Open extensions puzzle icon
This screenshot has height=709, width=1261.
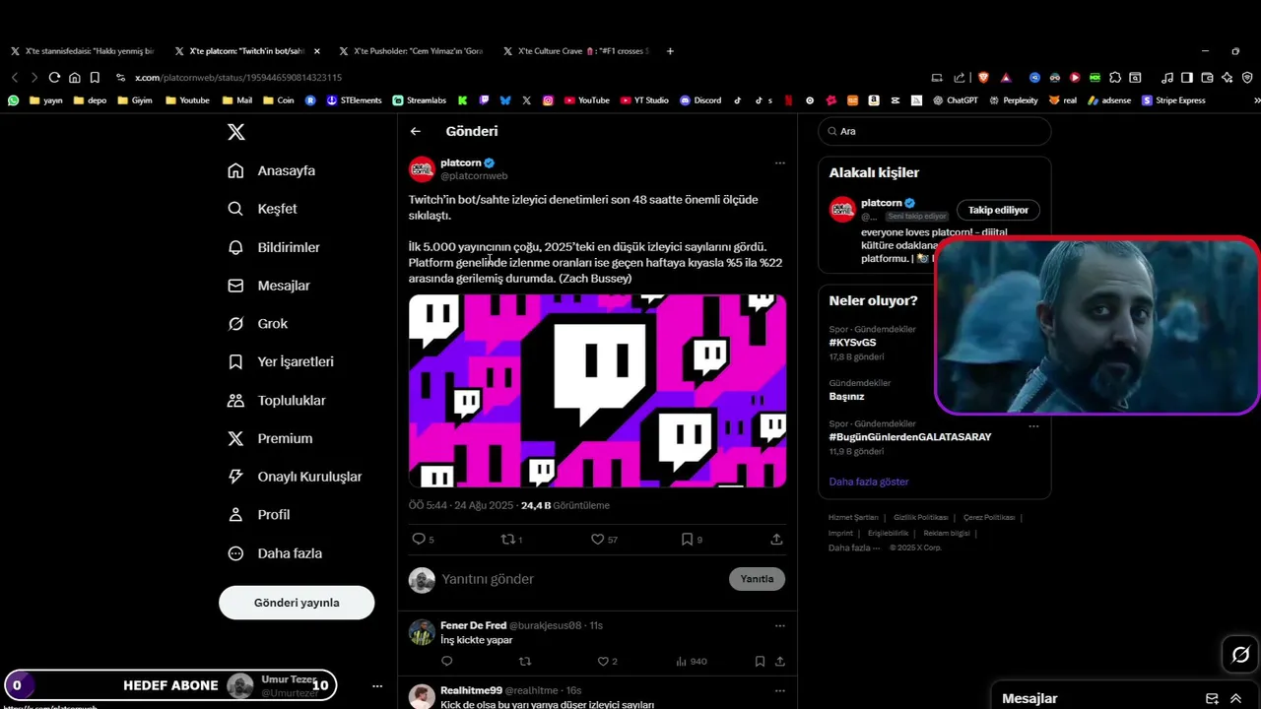[x=1115, y=77]
